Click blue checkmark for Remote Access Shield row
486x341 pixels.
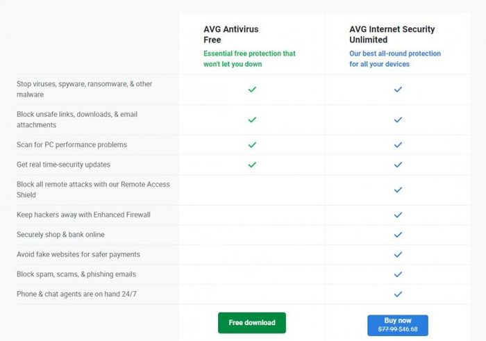click(398, 190)
